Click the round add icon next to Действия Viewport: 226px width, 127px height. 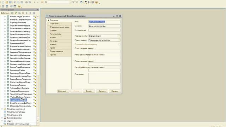point(12,13)
